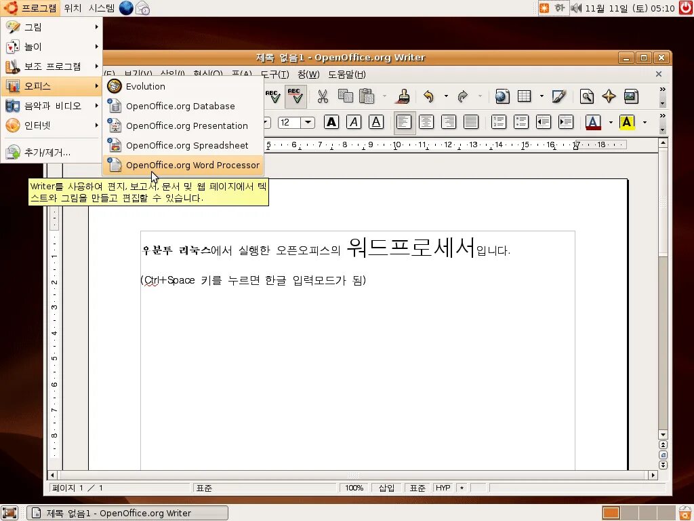Open the 시스템 panel menu

[102, 8]
